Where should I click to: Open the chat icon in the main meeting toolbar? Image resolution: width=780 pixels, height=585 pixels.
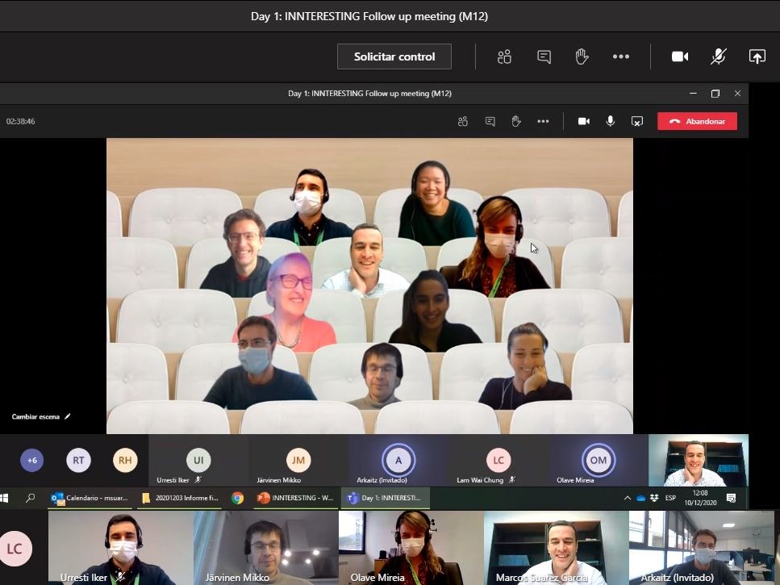pos(544,56)
